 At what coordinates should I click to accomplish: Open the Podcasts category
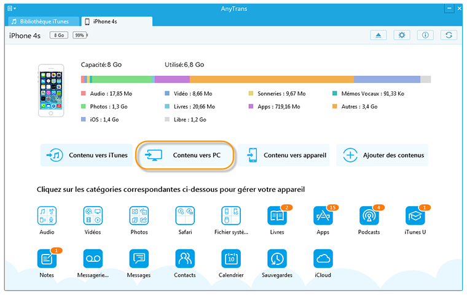369,216
